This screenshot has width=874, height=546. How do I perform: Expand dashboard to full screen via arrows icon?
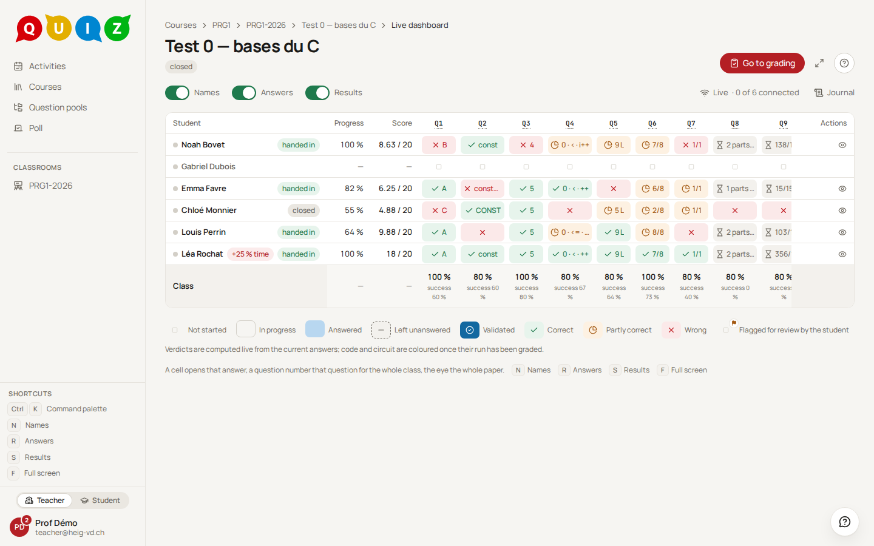[819, 63]
